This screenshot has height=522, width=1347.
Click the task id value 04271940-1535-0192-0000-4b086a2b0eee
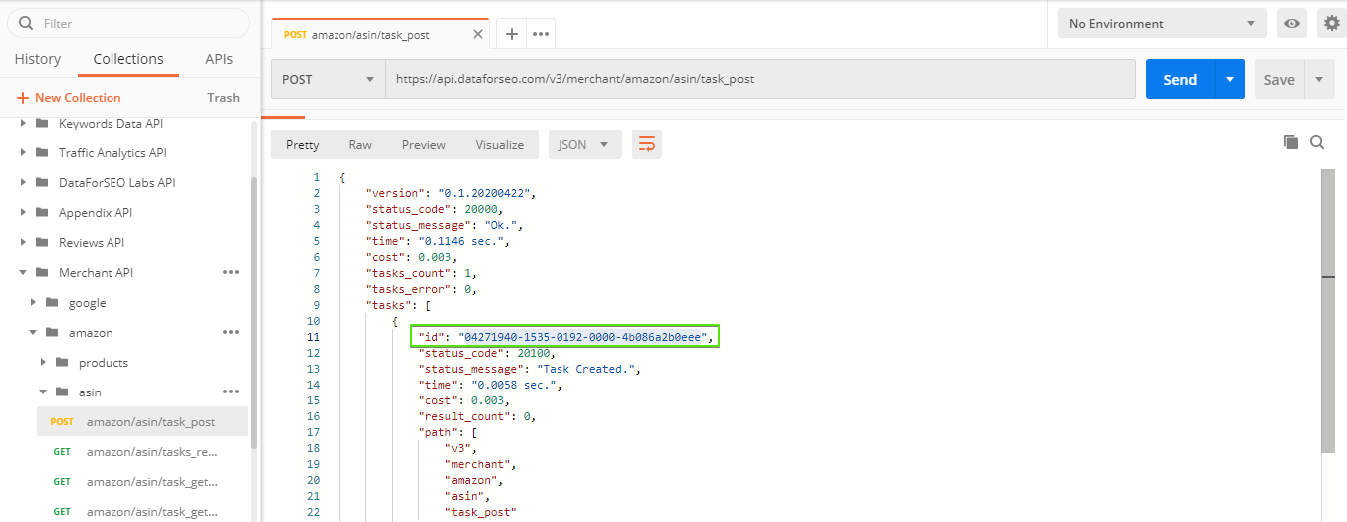584,337
